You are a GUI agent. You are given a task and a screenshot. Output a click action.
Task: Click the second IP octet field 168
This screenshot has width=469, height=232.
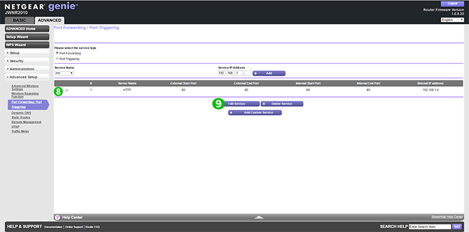coord(231,73)
